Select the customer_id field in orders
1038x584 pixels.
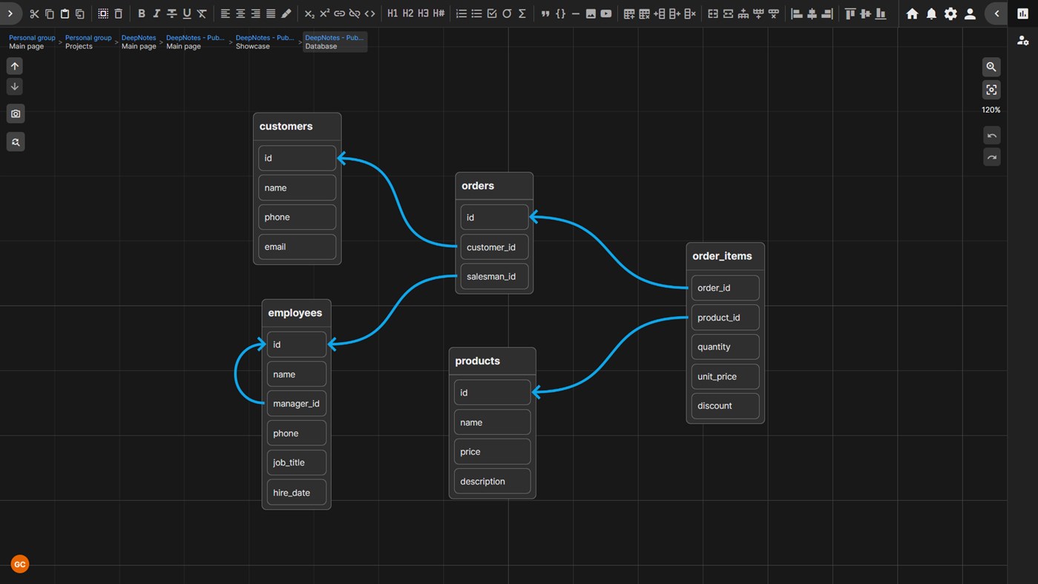[494, 247]
